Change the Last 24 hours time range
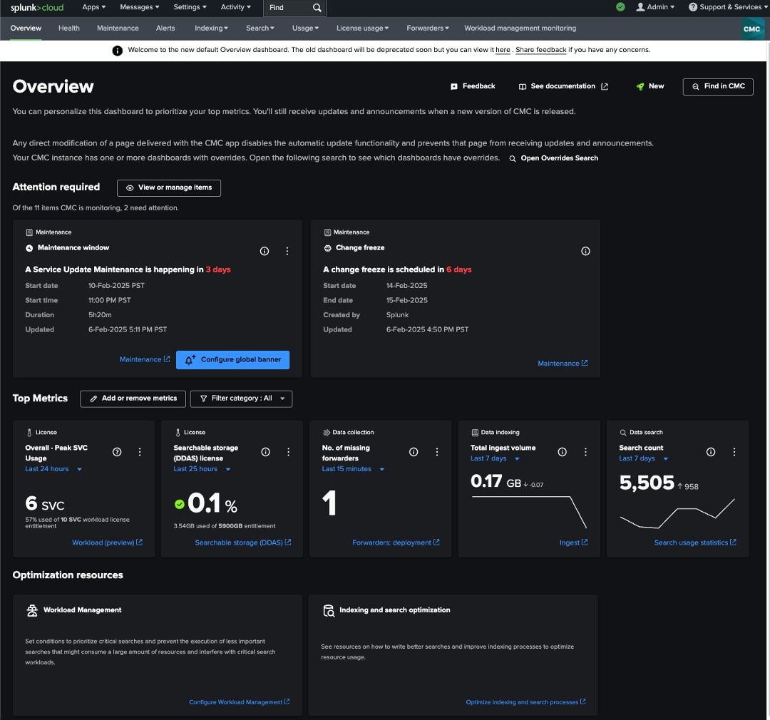 pos(53,469)
